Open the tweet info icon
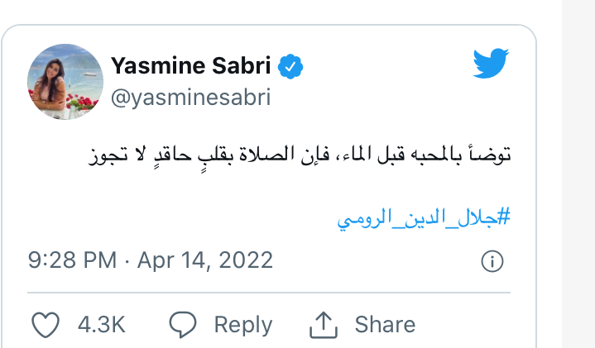The width and height of the screenshot is (595, 348). pos(492,261)
